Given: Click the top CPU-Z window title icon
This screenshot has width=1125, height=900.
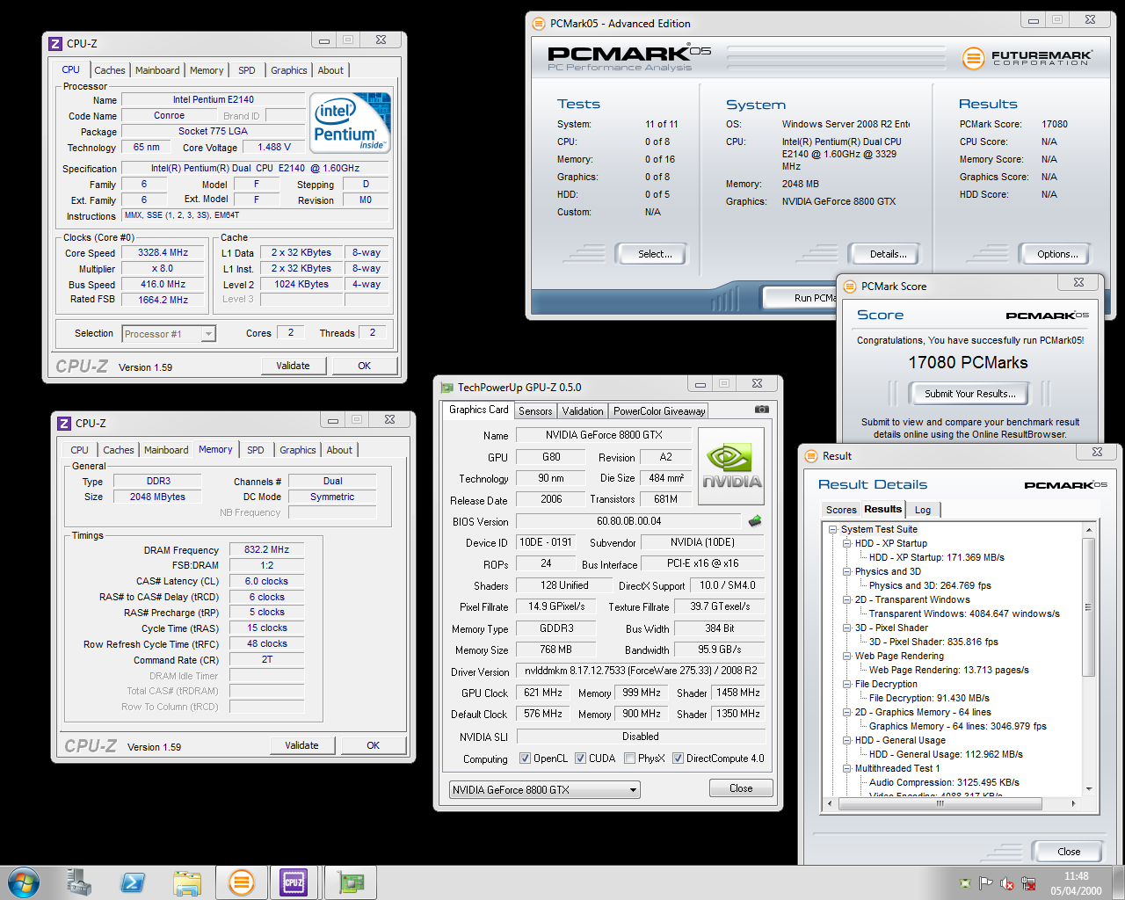Looking at the screenshot, I should (x=55, y=43).
